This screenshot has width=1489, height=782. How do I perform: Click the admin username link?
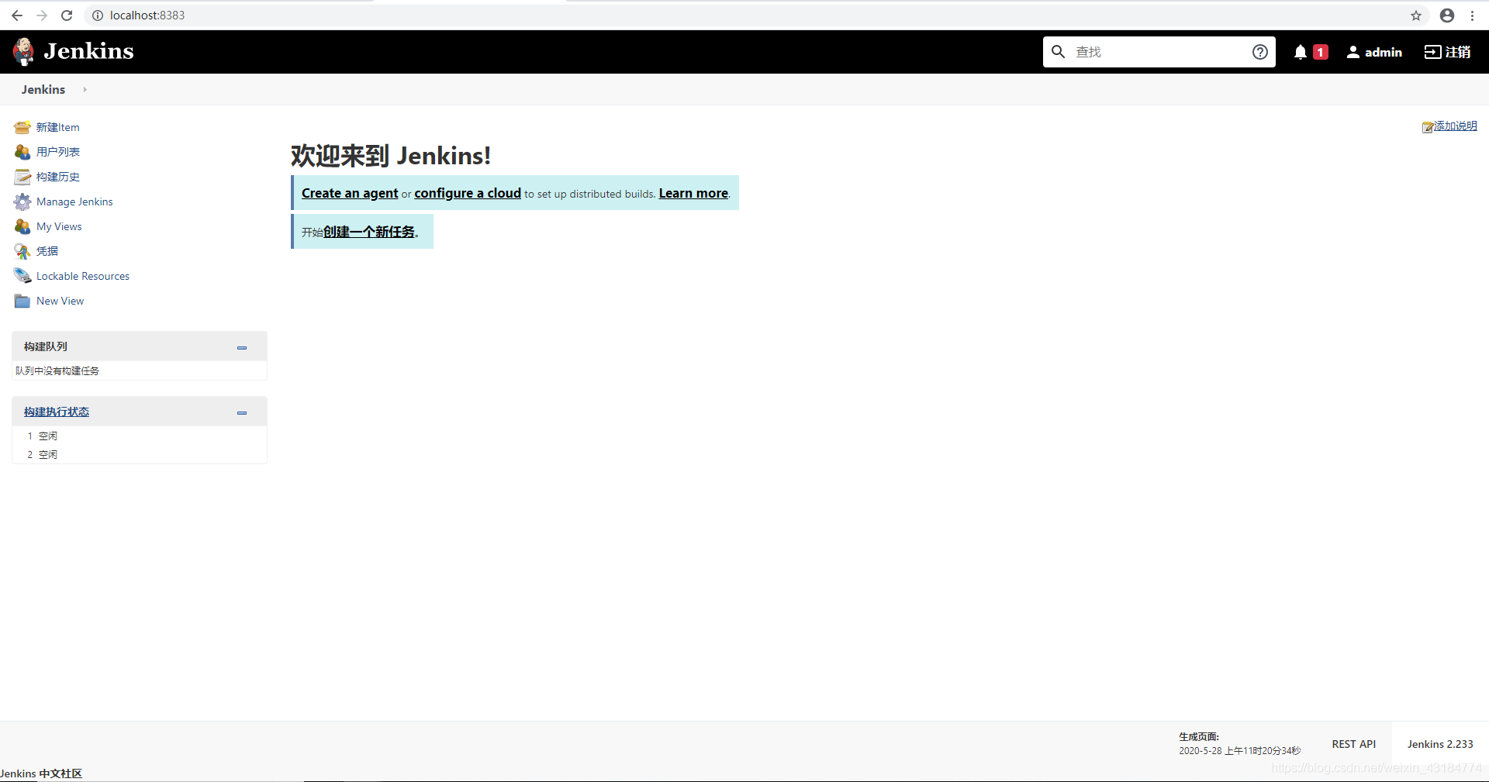(1384, 52)
